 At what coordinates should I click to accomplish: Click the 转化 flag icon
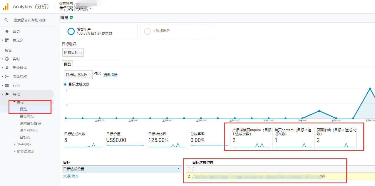7,94
